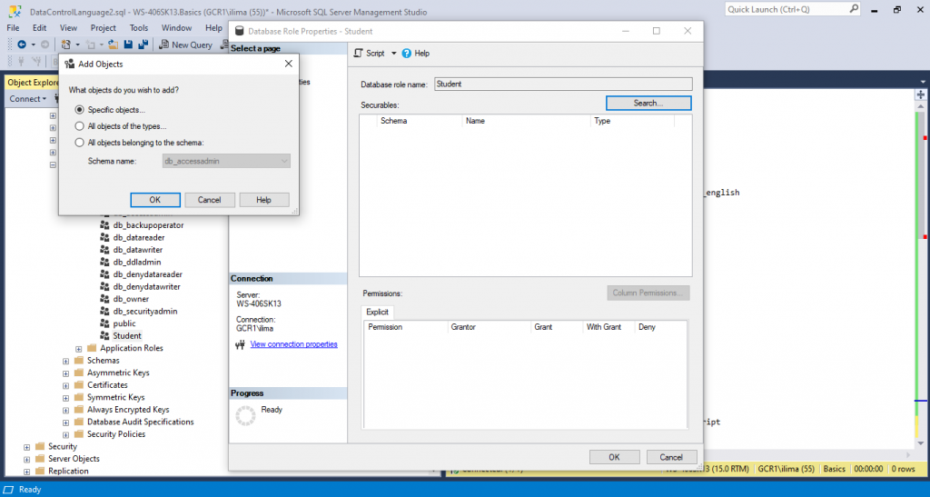The width and height of the screenshot is (930, 497).
Task: Expand the Always Encrypted Keys node
Action: [65, 410]
